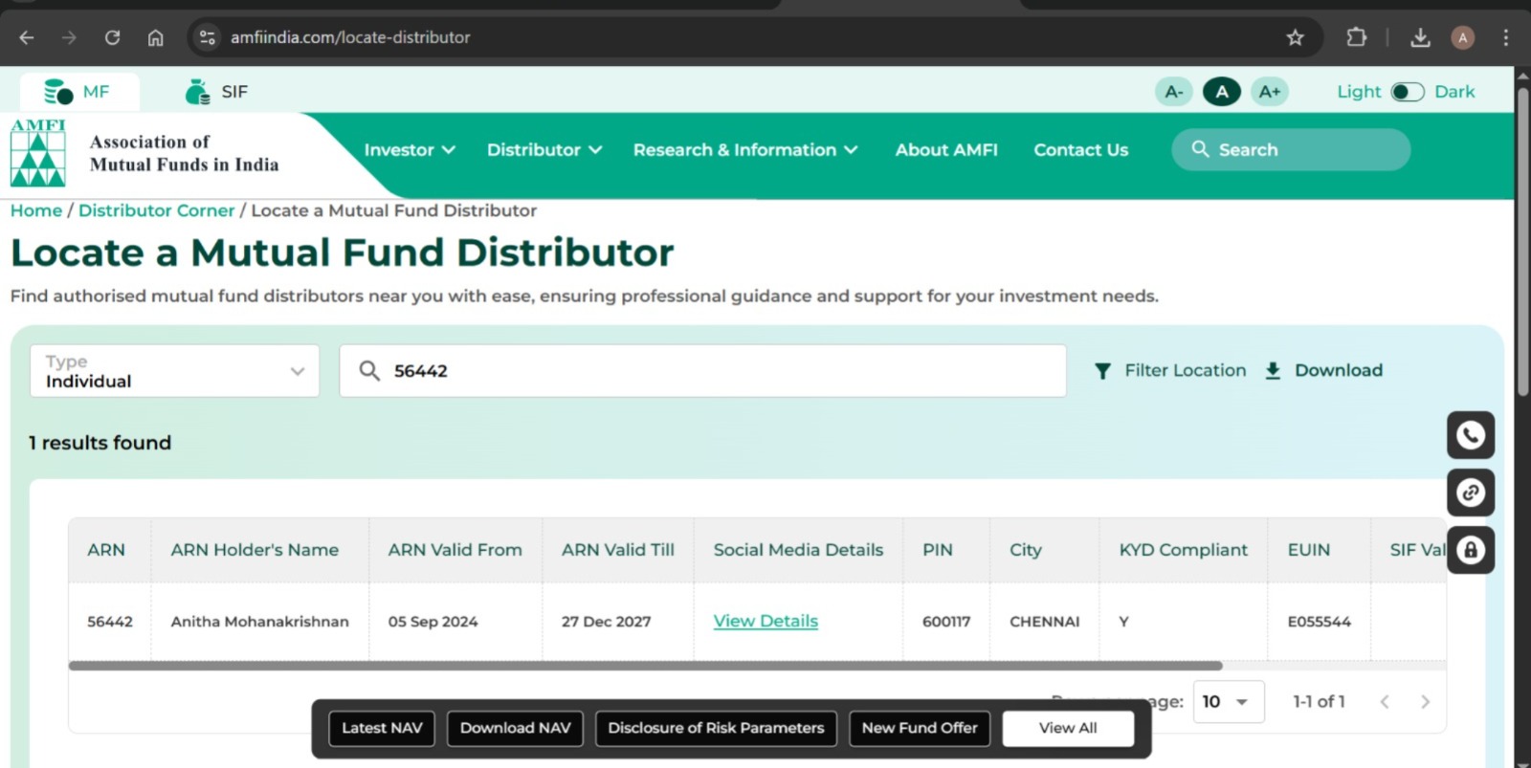Open View Details social media link
The height and width of the screenshot is (768, 1531).
(x=765, y=622)
